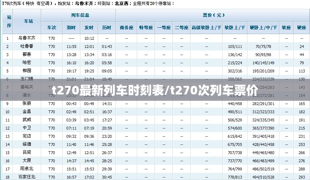Click arrival time 11:55 for 吐鲁番
The image size is (310, 180).
point(71,47)
